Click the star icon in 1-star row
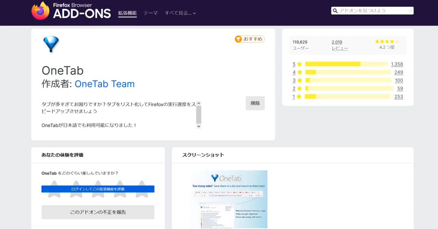Image resolution: width=438 pixels, height=229 pixels. pyautogui.click(x=299, y=96)
